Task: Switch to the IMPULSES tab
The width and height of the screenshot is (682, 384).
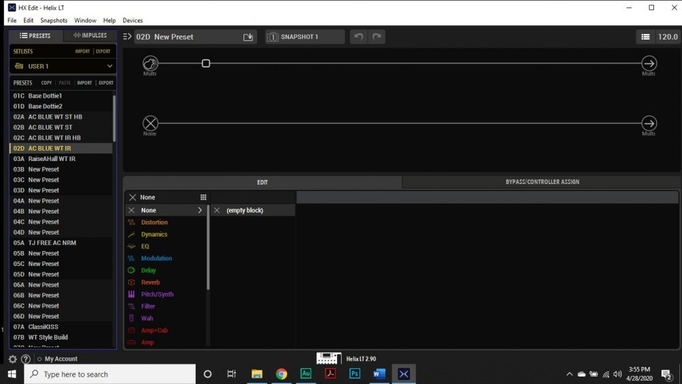Action: tap(90, 35)
